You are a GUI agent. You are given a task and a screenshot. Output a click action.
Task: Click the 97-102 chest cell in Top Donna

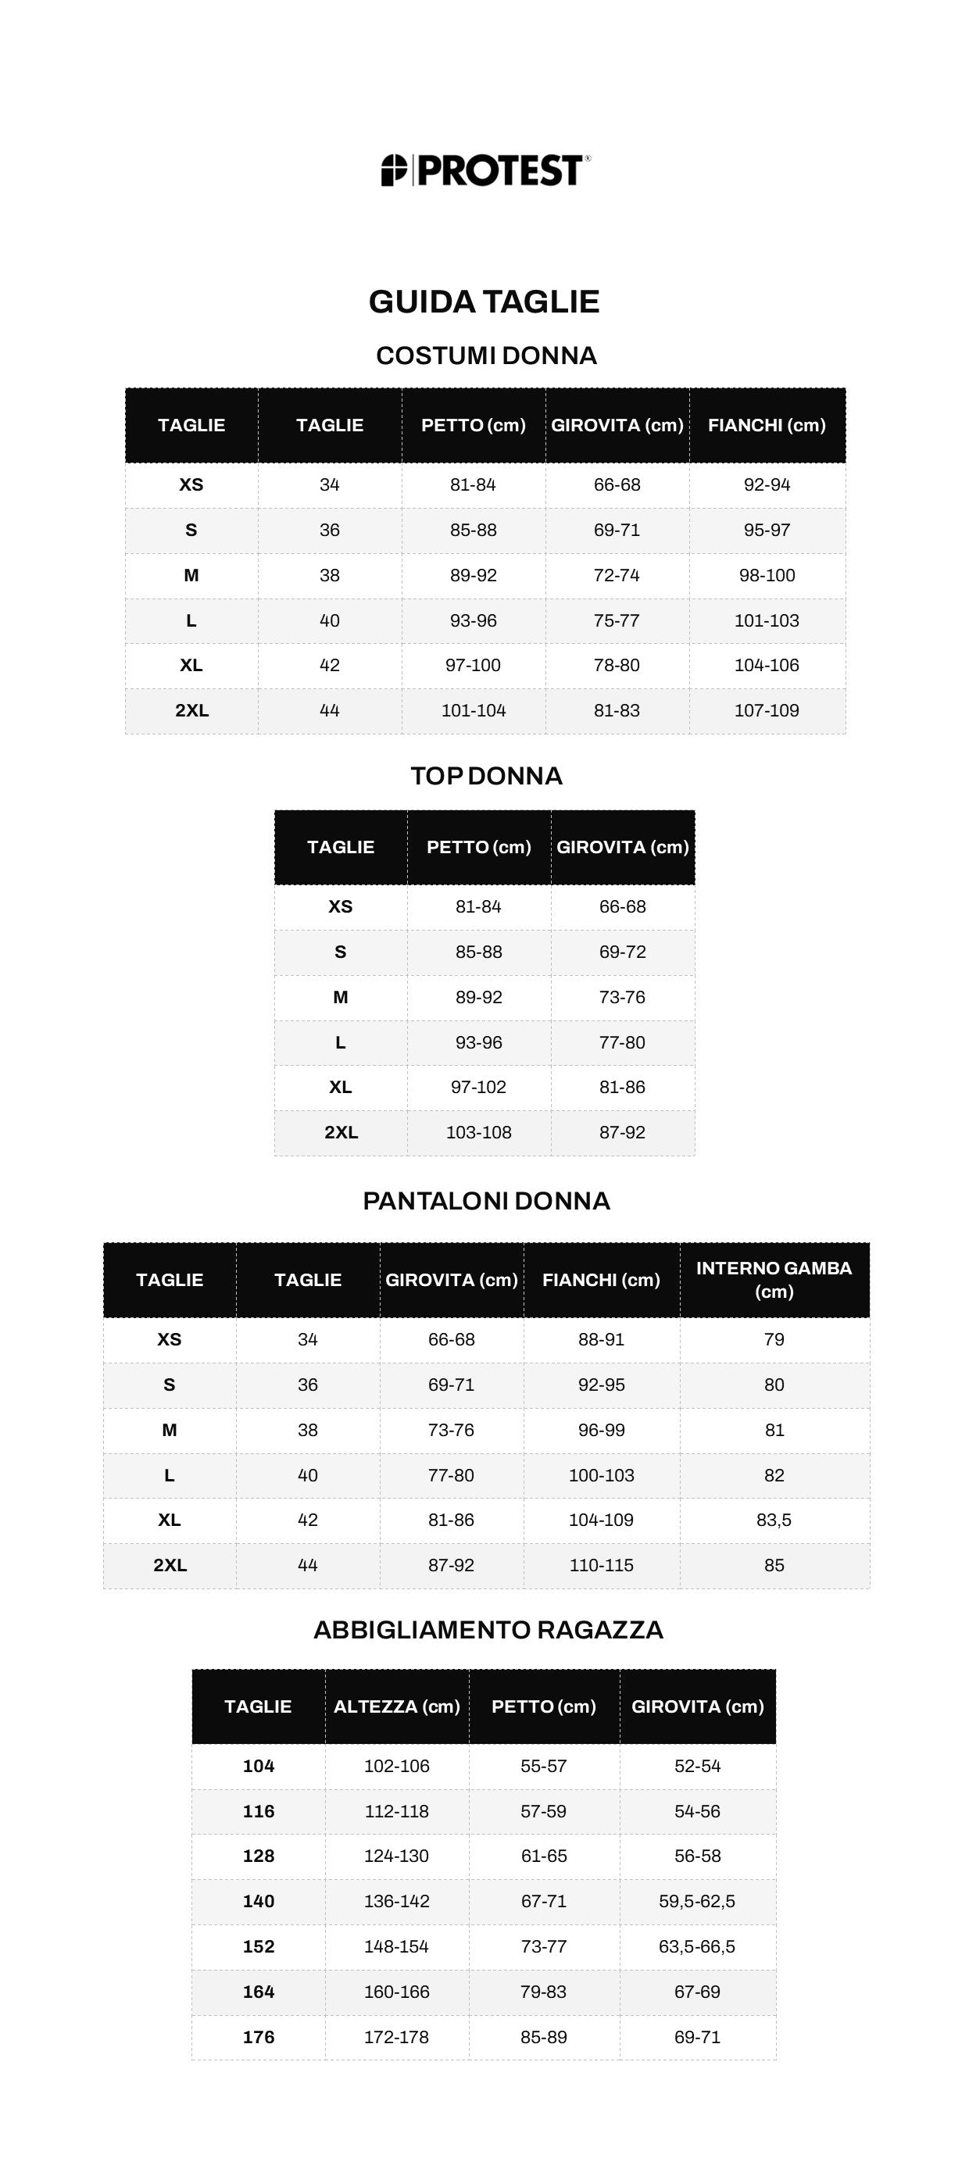pos(478,1087)
